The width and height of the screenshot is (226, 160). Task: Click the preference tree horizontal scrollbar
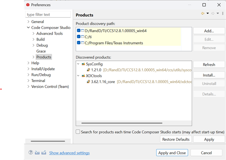(x=48, y=141)
